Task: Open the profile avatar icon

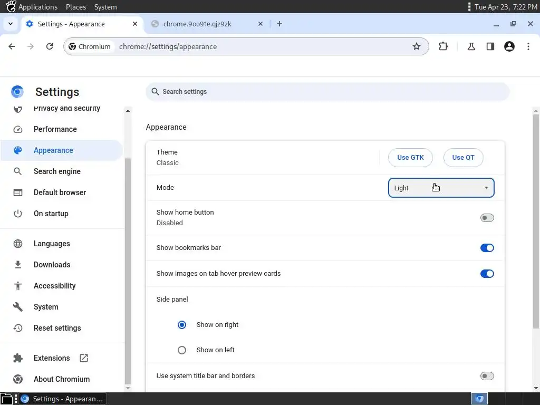Action: click(x=509, y=46)
